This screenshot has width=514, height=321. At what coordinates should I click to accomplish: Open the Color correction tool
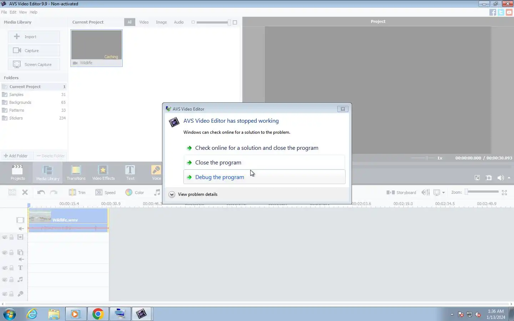tap(135, 192)
